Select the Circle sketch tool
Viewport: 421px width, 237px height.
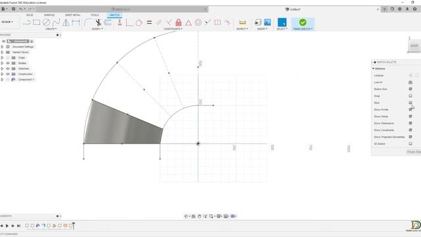pos(47,22)
